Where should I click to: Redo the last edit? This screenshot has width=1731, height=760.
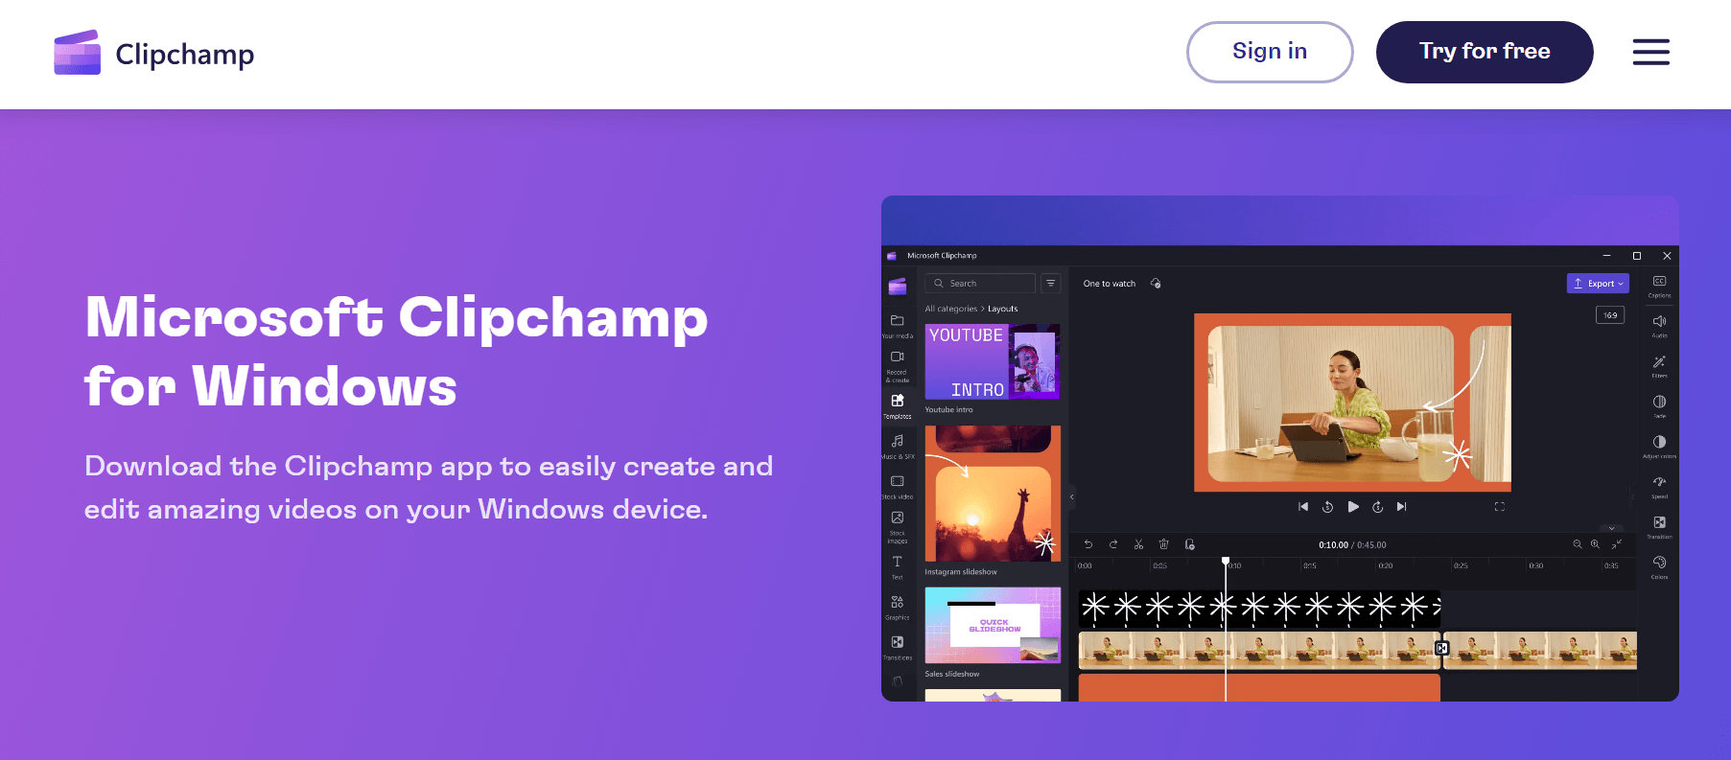point(1113,544)
